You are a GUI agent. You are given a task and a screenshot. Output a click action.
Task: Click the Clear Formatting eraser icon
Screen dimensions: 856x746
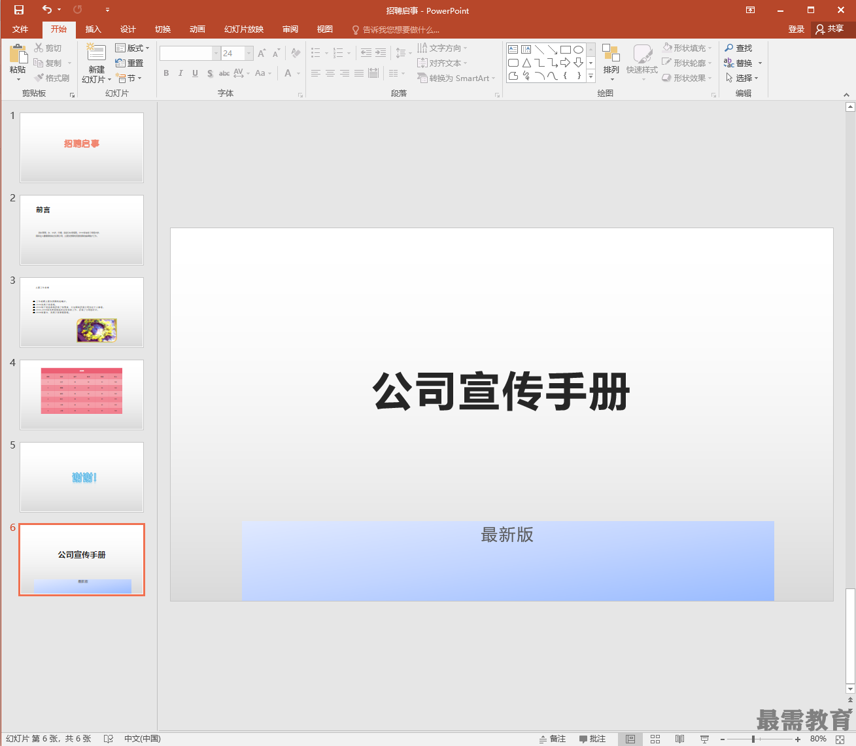pos(296,53)
